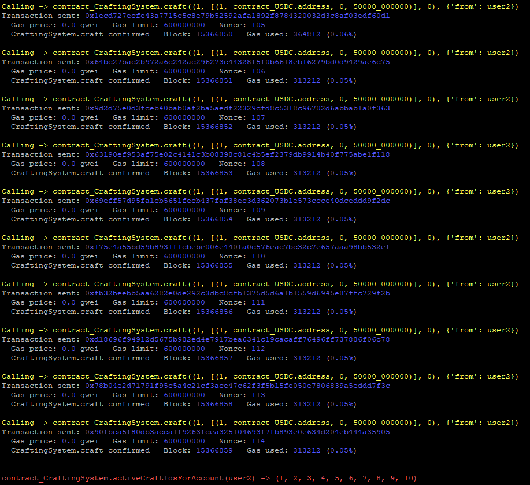Image resolution: width=530 pixels, height=485 pixels.
Task: Click transaction hash starting with 0x9d2d75e0
Action: coord(238,109)
